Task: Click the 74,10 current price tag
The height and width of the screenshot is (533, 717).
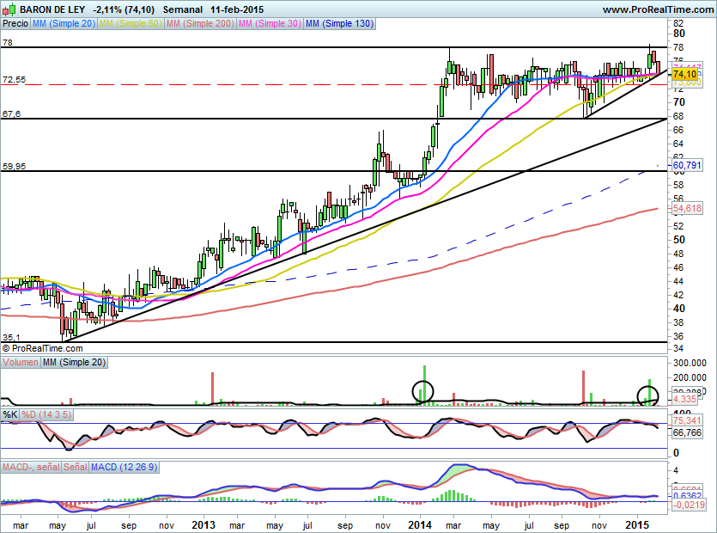Action: coord(684,76)
